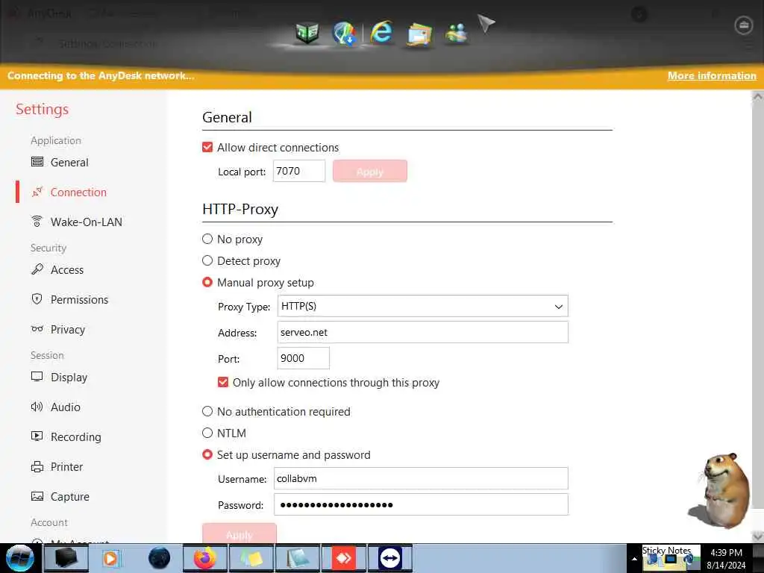Open the media player taskbar icon

point(112,558)
